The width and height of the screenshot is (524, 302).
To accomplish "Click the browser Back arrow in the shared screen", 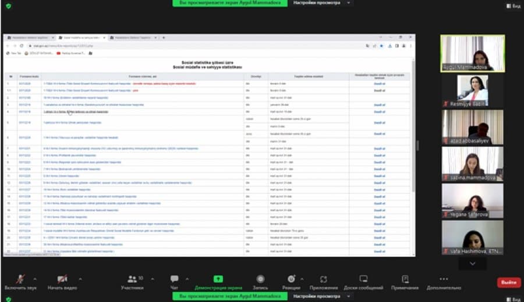I will coord(8,46).
